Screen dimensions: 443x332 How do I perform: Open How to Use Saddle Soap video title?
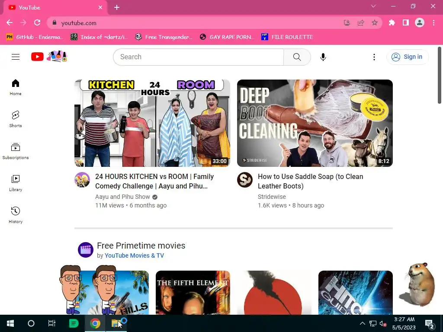[311, 181]
